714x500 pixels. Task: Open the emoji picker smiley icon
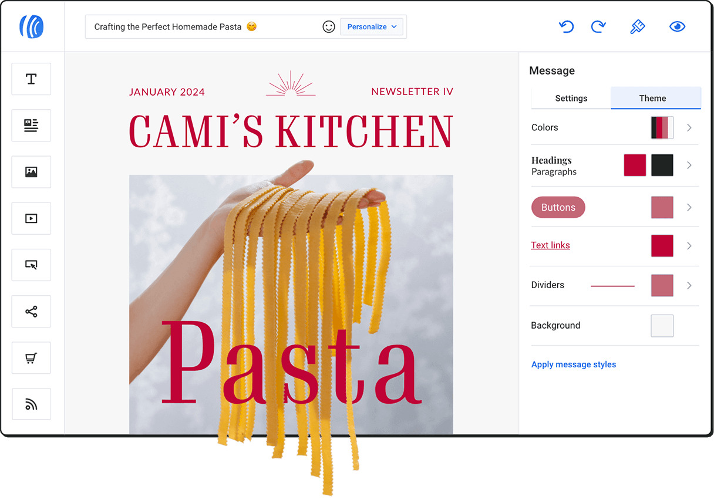point(329,27)
